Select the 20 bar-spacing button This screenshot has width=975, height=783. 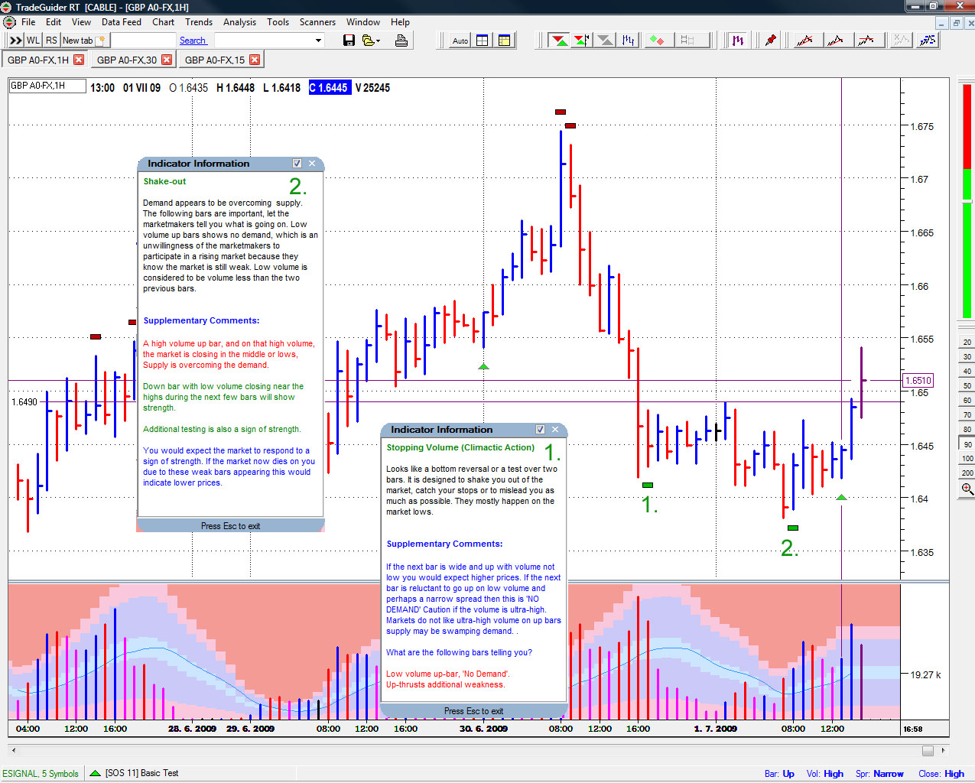tap(967, 342)
